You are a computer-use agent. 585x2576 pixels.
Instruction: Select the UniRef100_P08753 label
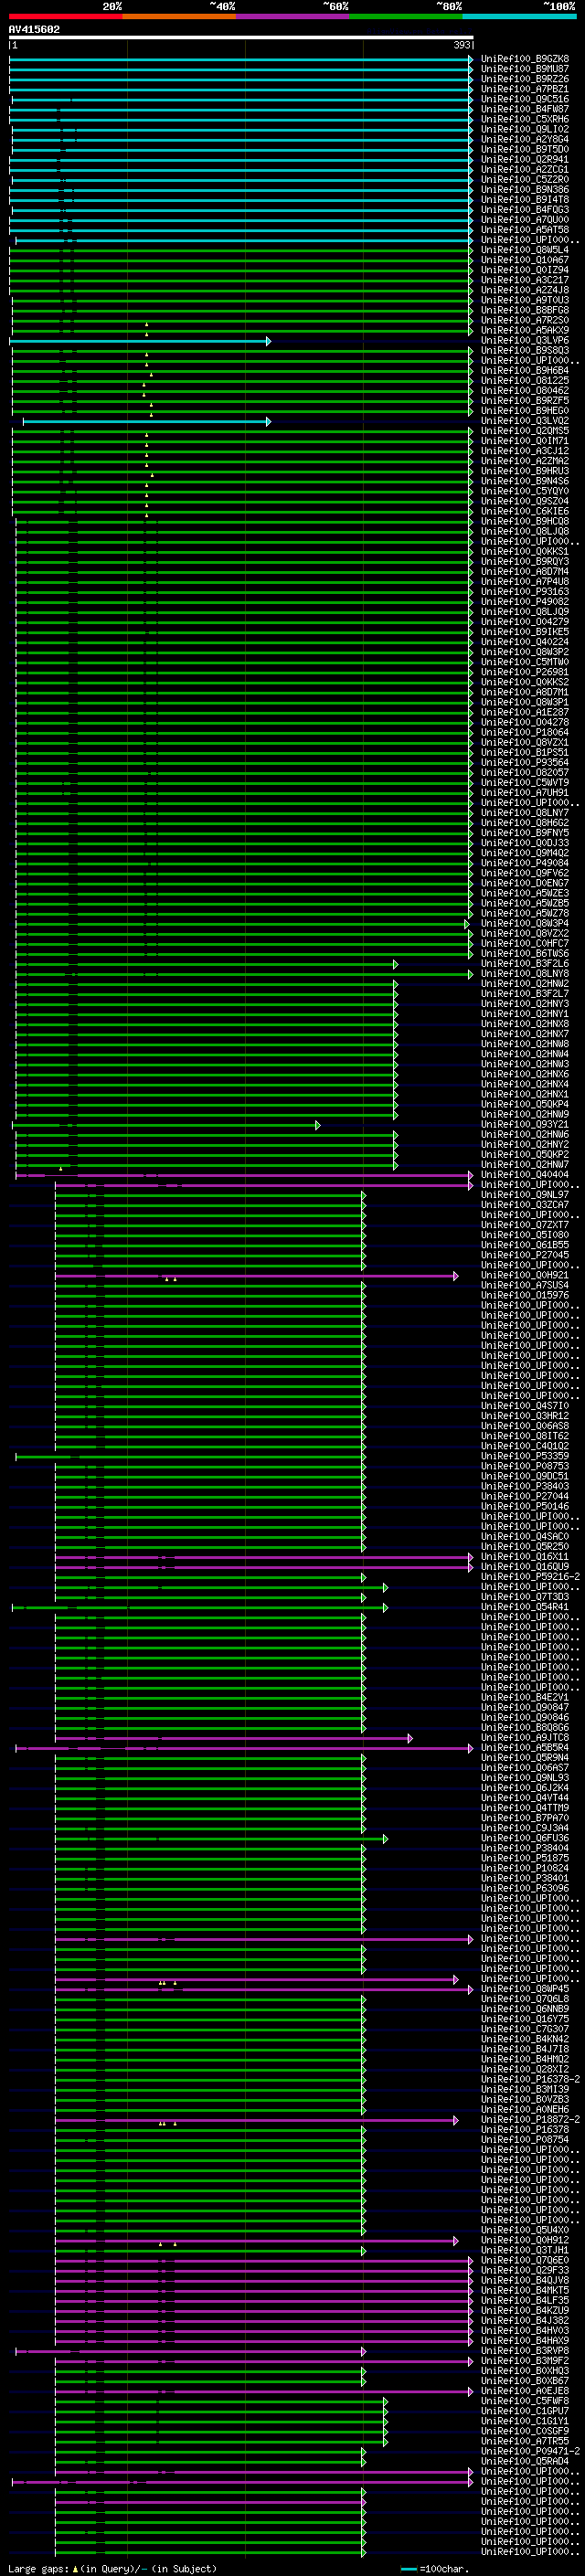coord(525,1466)
